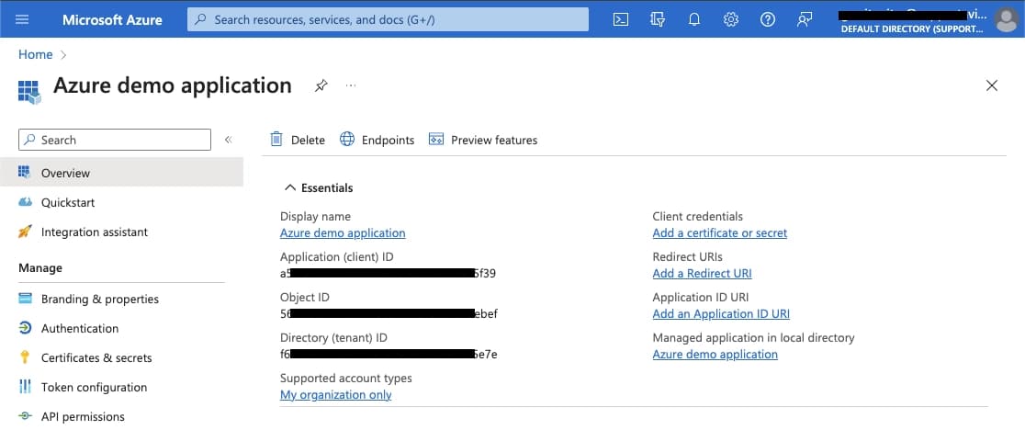Click Add an Application ID URI

[x=721, y=313]
